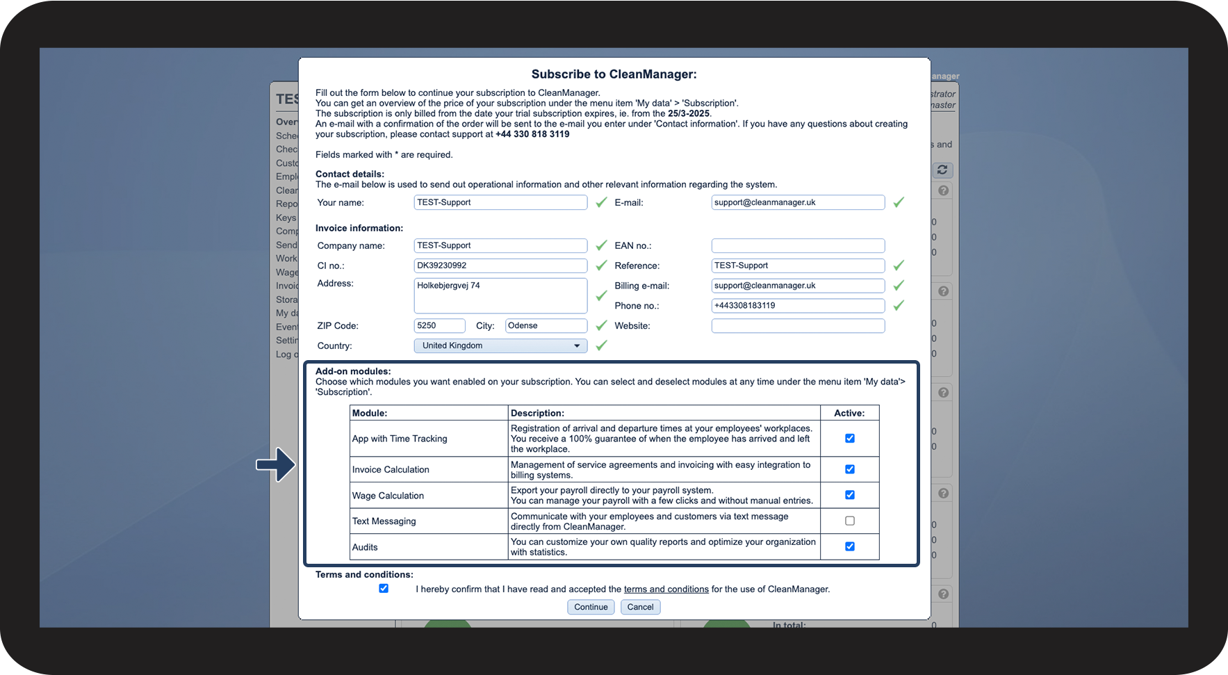This screenshot has height=675, width=1228.
Task: Click the 'Description:' column header
Action: (x=537, y=413)
